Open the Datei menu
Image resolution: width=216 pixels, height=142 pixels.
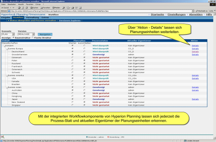coord(3,4)
